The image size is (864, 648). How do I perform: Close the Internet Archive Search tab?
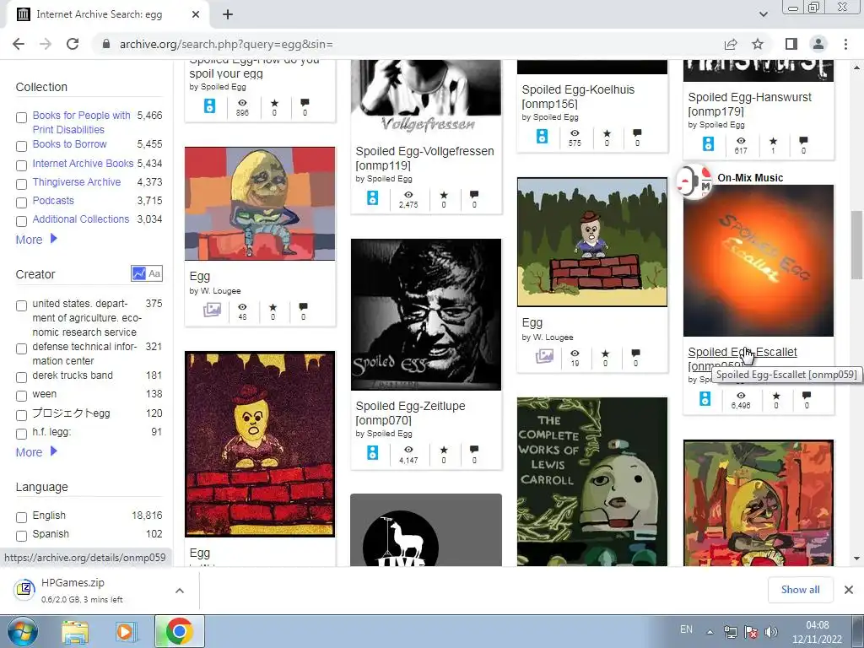click(196, 14)
